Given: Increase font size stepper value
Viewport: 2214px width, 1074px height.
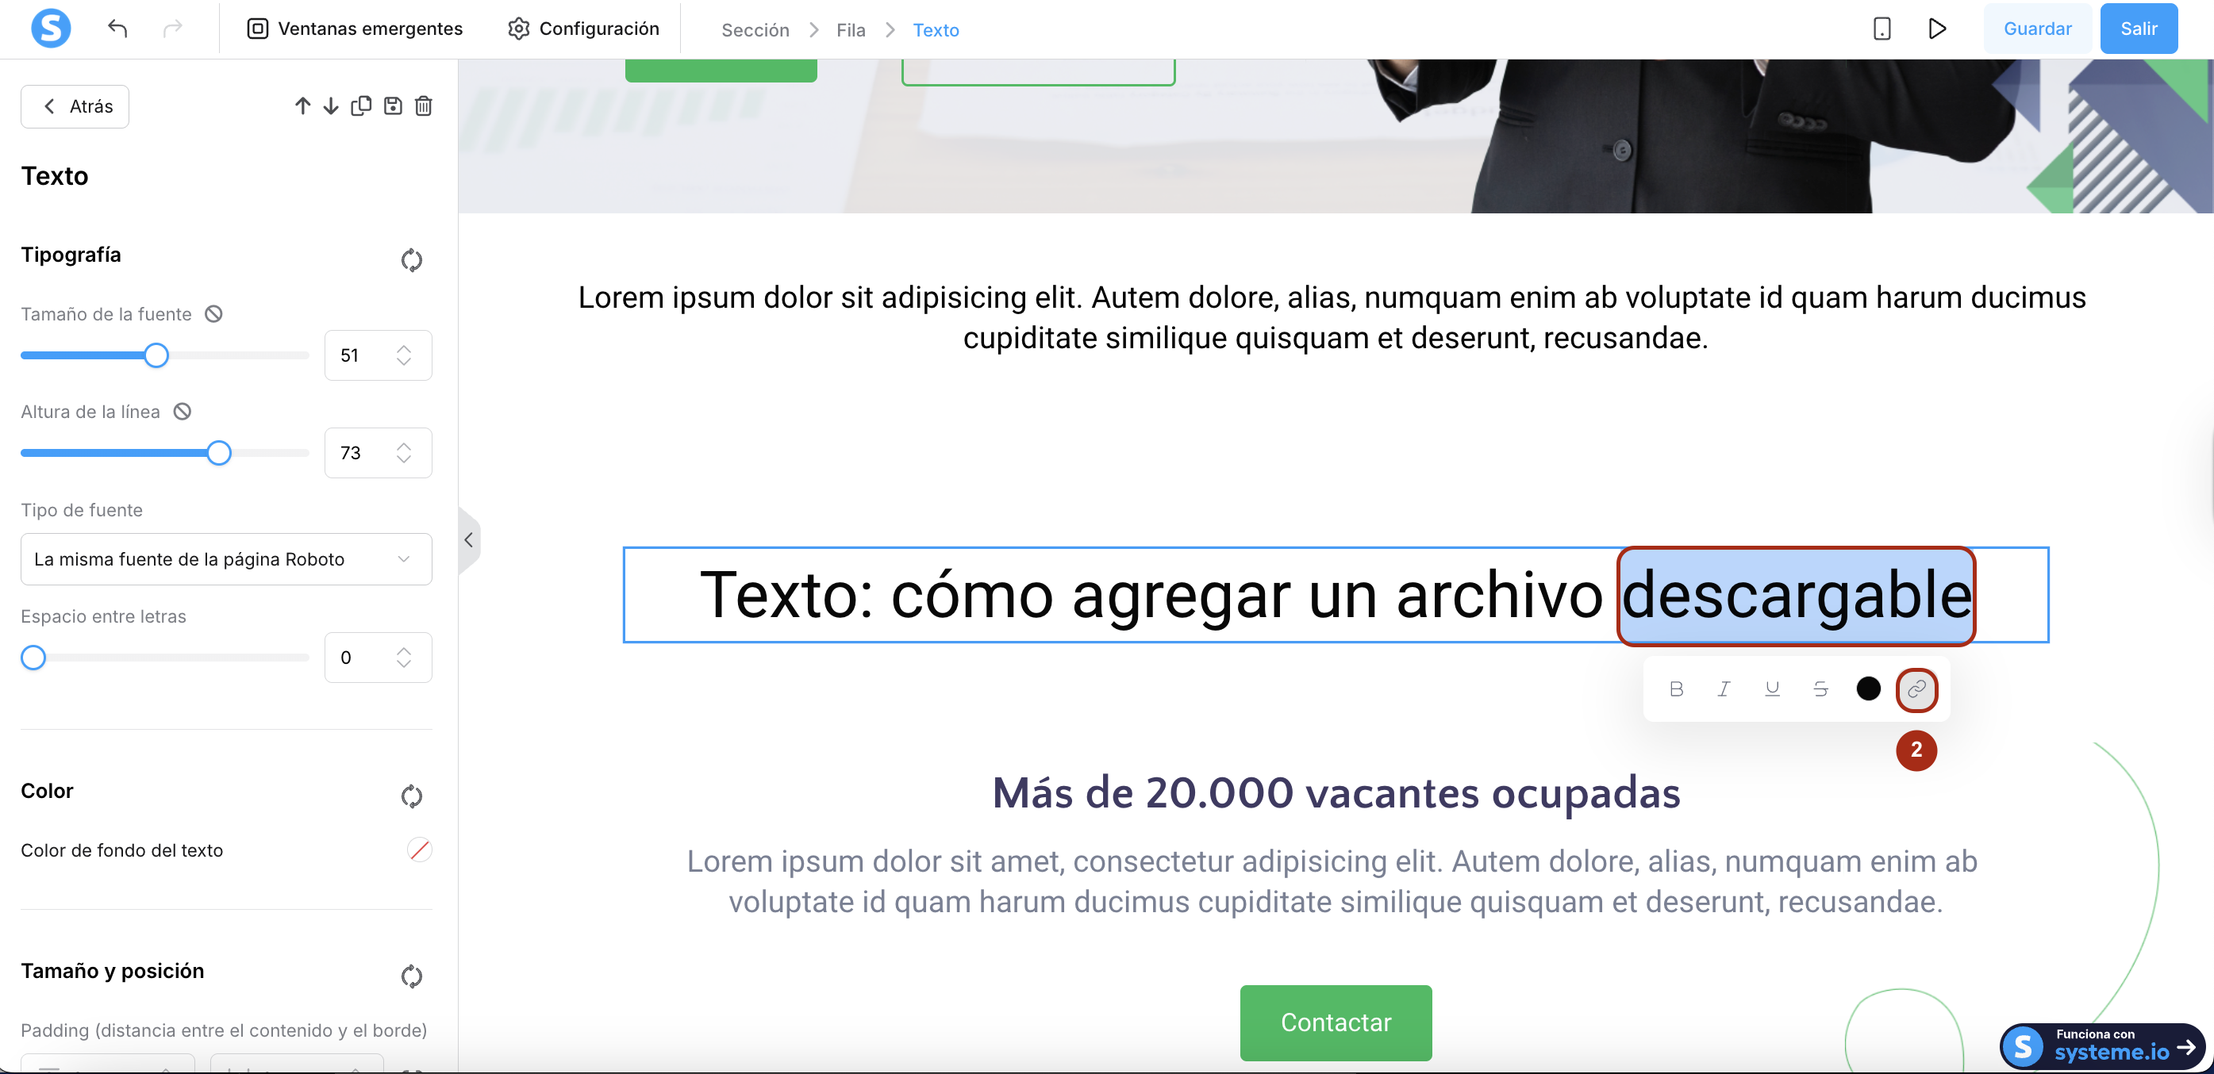Looking at the screenshot, I should pos(404,348).
